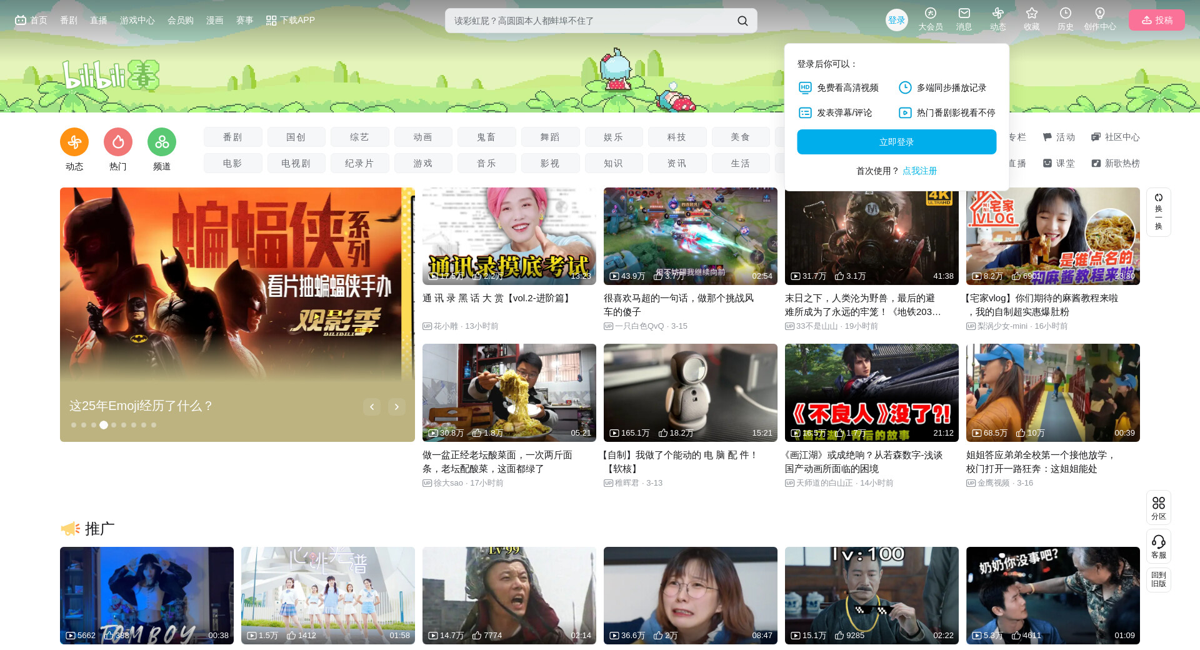Focus the search input field
The width and height of the screenshot is (1200, 650).
pos(591,21)
